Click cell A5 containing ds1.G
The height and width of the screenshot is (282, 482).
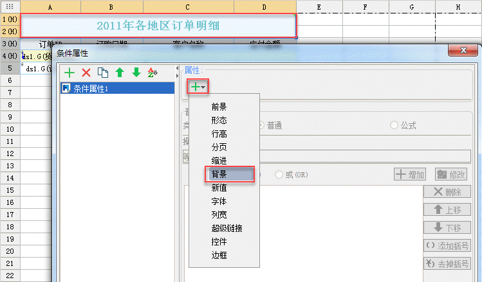click(x=36, y=69)
